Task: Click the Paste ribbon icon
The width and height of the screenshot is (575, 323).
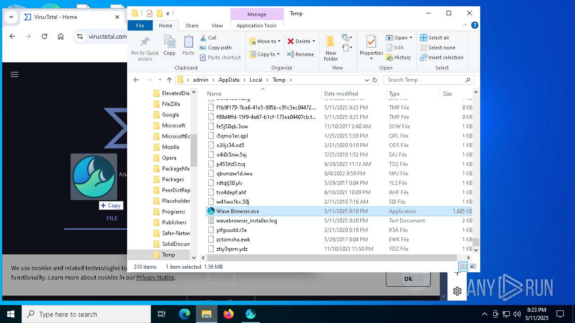Action: (x=188, y=45)
